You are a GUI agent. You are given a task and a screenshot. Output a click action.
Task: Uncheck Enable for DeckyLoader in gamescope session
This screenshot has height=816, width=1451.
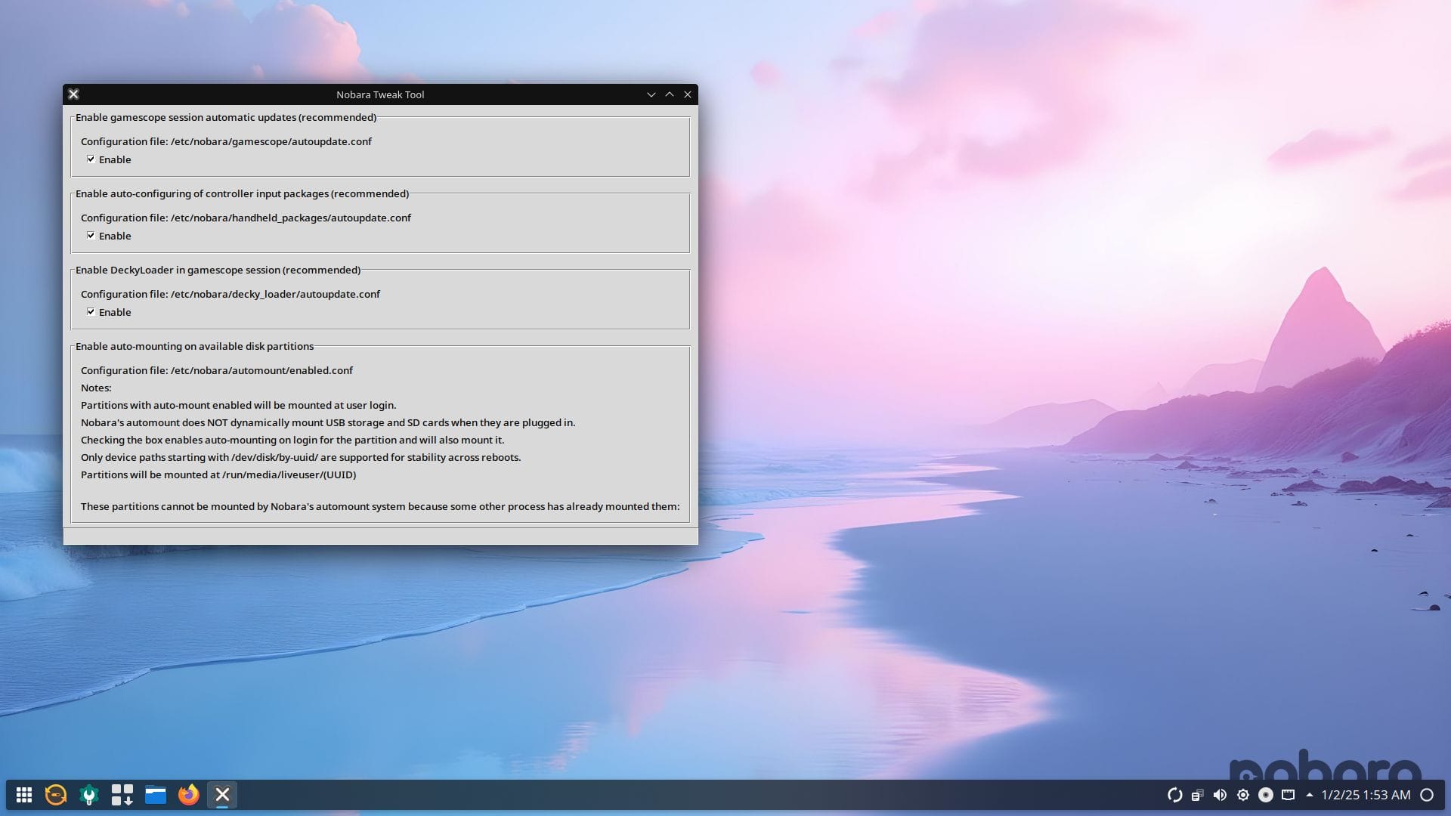pos(91,311)
